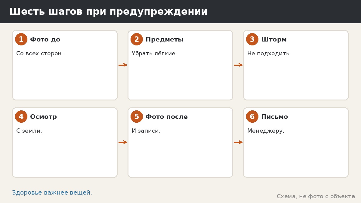Click the orange number 1 badge
361x203 pixels.
click(21, 39)
